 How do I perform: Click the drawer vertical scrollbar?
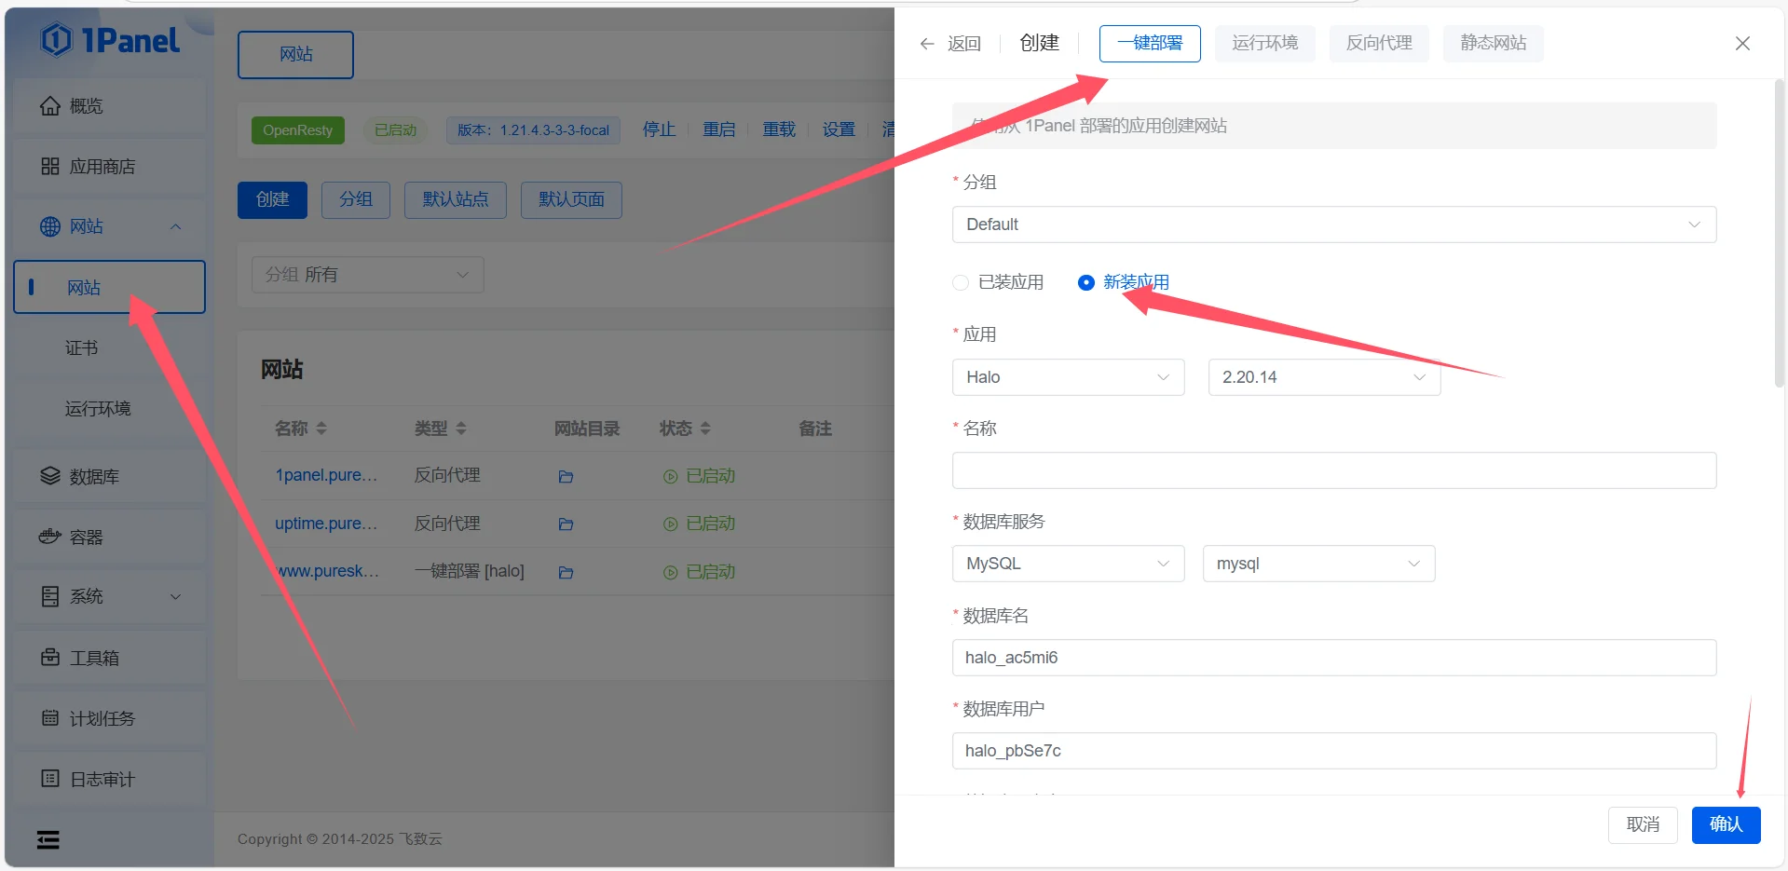(x=1779, y=233)
